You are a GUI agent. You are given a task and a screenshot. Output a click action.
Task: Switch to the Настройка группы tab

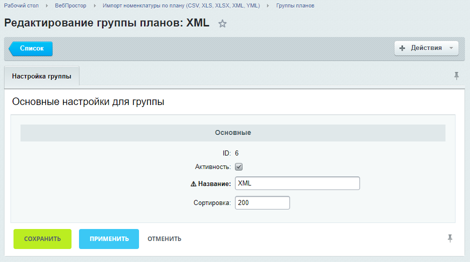(41, 76)
